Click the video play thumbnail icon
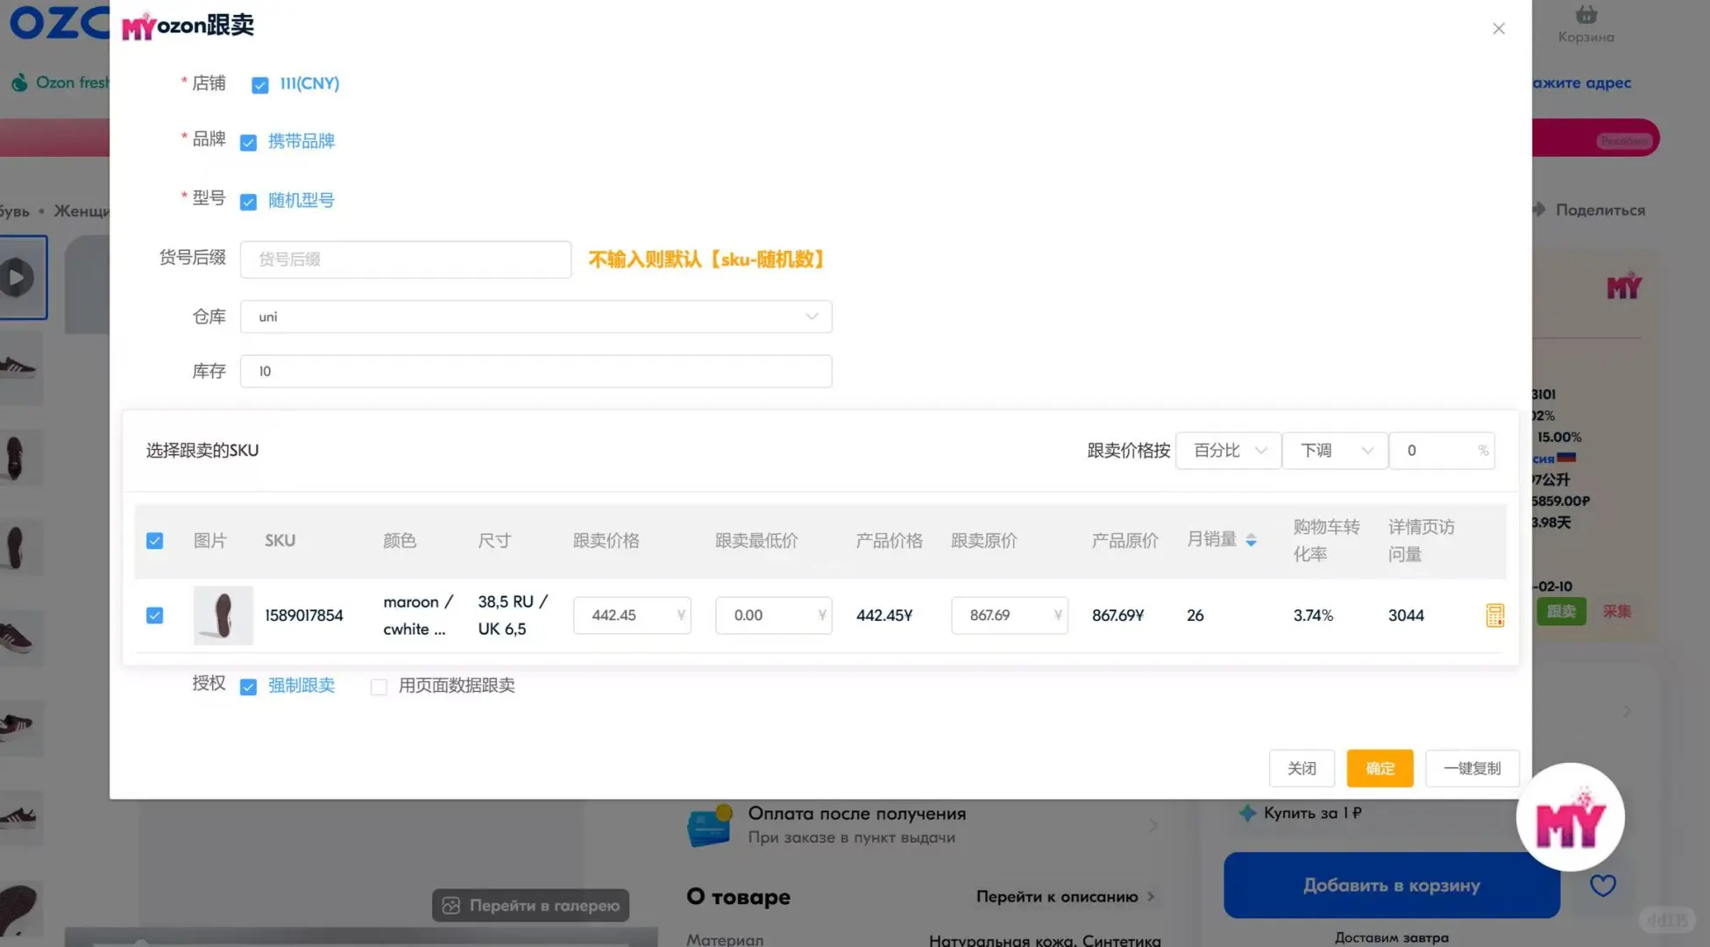 17,278
